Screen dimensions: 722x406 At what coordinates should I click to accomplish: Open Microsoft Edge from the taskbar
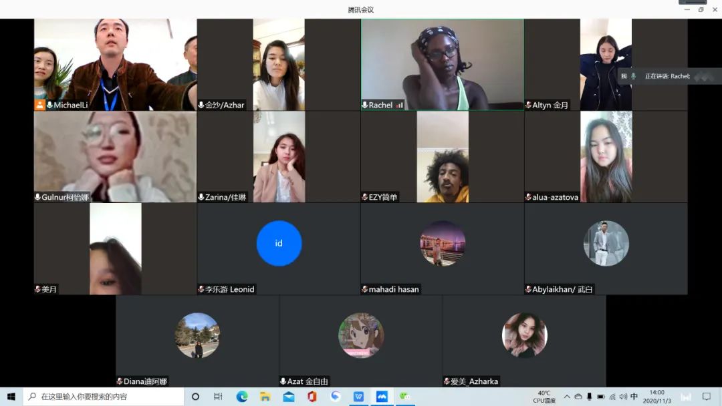(242, 397)
